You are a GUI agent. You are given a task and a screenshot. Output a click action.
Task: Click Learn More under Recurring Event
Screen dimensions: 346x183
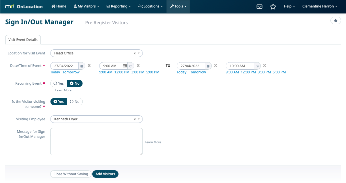63,90
